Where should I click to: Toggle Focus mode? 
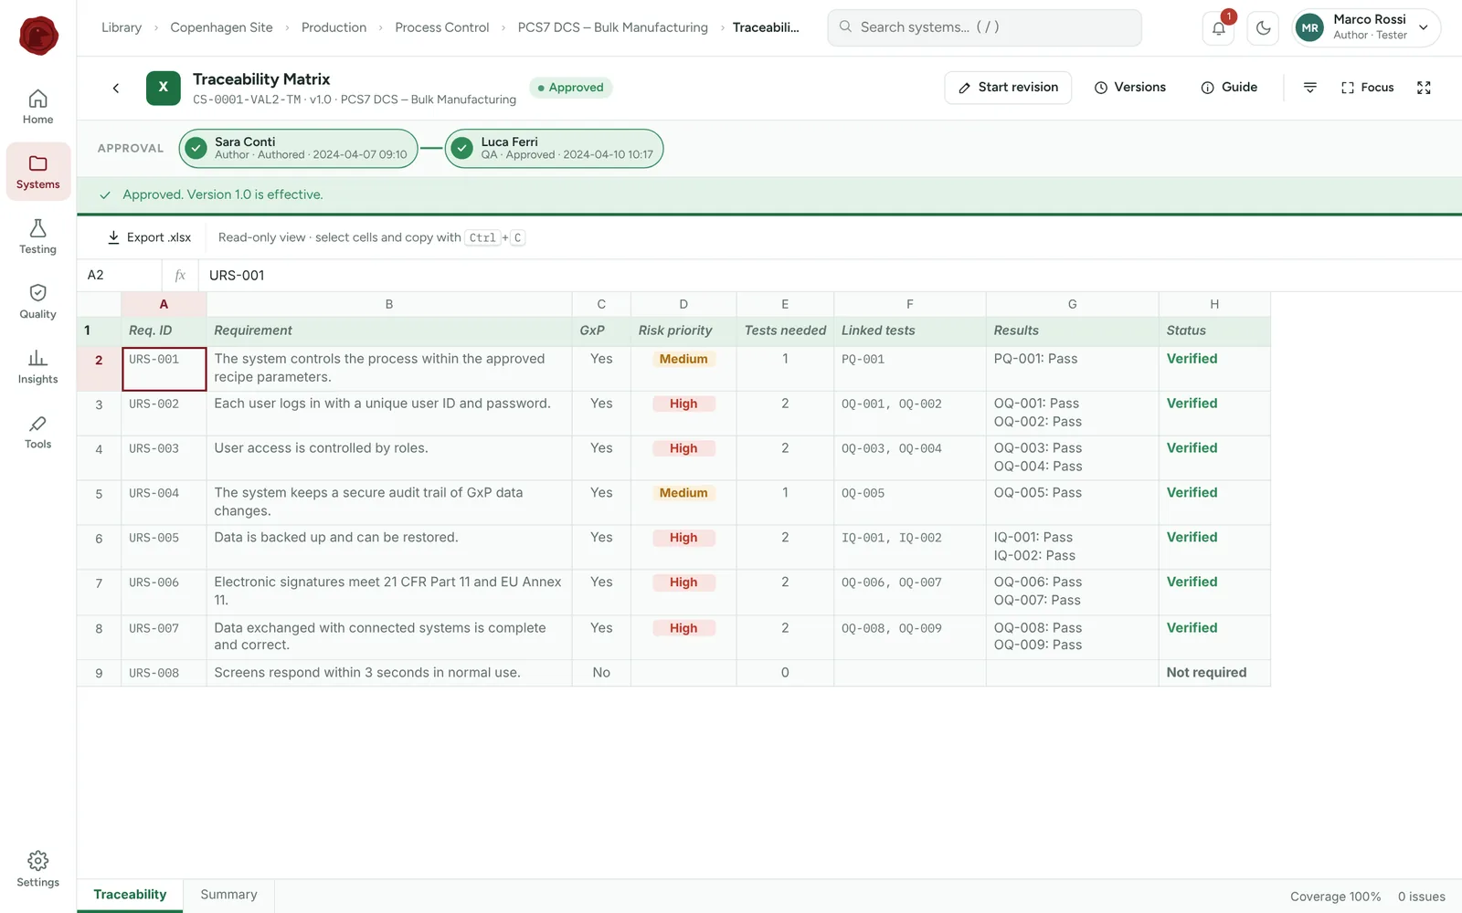tap(1367, 88)
